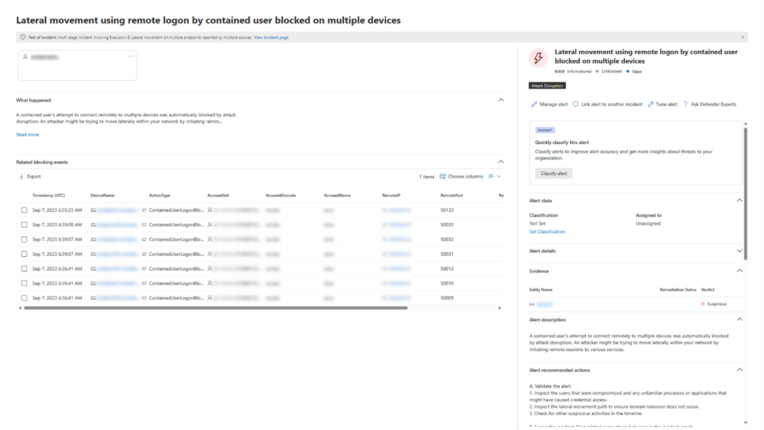Select the checkbox for the 6:55:23 AM event
This screenshot has width=764, height=430.
[24, 209]
